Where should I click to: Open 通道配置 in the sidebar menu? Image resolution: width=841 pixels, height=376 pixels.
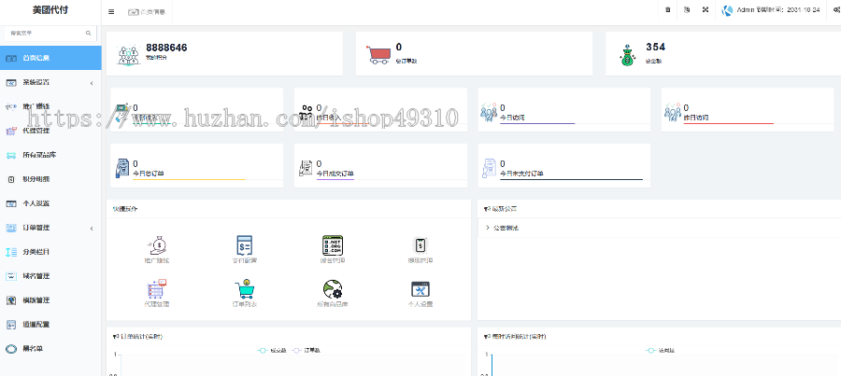(x=50, y=325)
